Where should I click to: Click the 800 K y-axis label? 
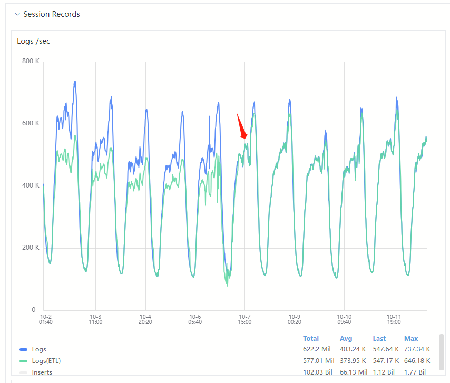pos(30,62)
